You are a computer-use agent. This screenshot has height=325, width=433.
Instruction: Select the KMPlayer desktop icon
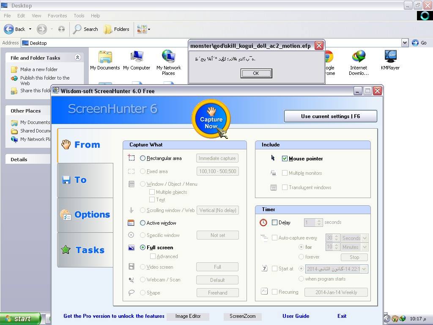pos(390,60)
